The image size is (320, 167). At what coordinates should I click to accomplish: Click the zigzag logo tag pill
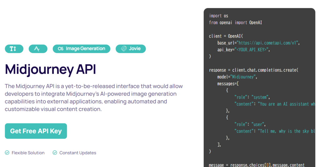[38, 49]
